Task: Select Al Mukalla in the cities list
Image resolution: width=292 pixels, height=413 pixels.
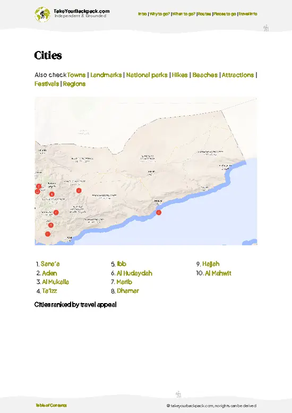Action: tap(56, 282)
